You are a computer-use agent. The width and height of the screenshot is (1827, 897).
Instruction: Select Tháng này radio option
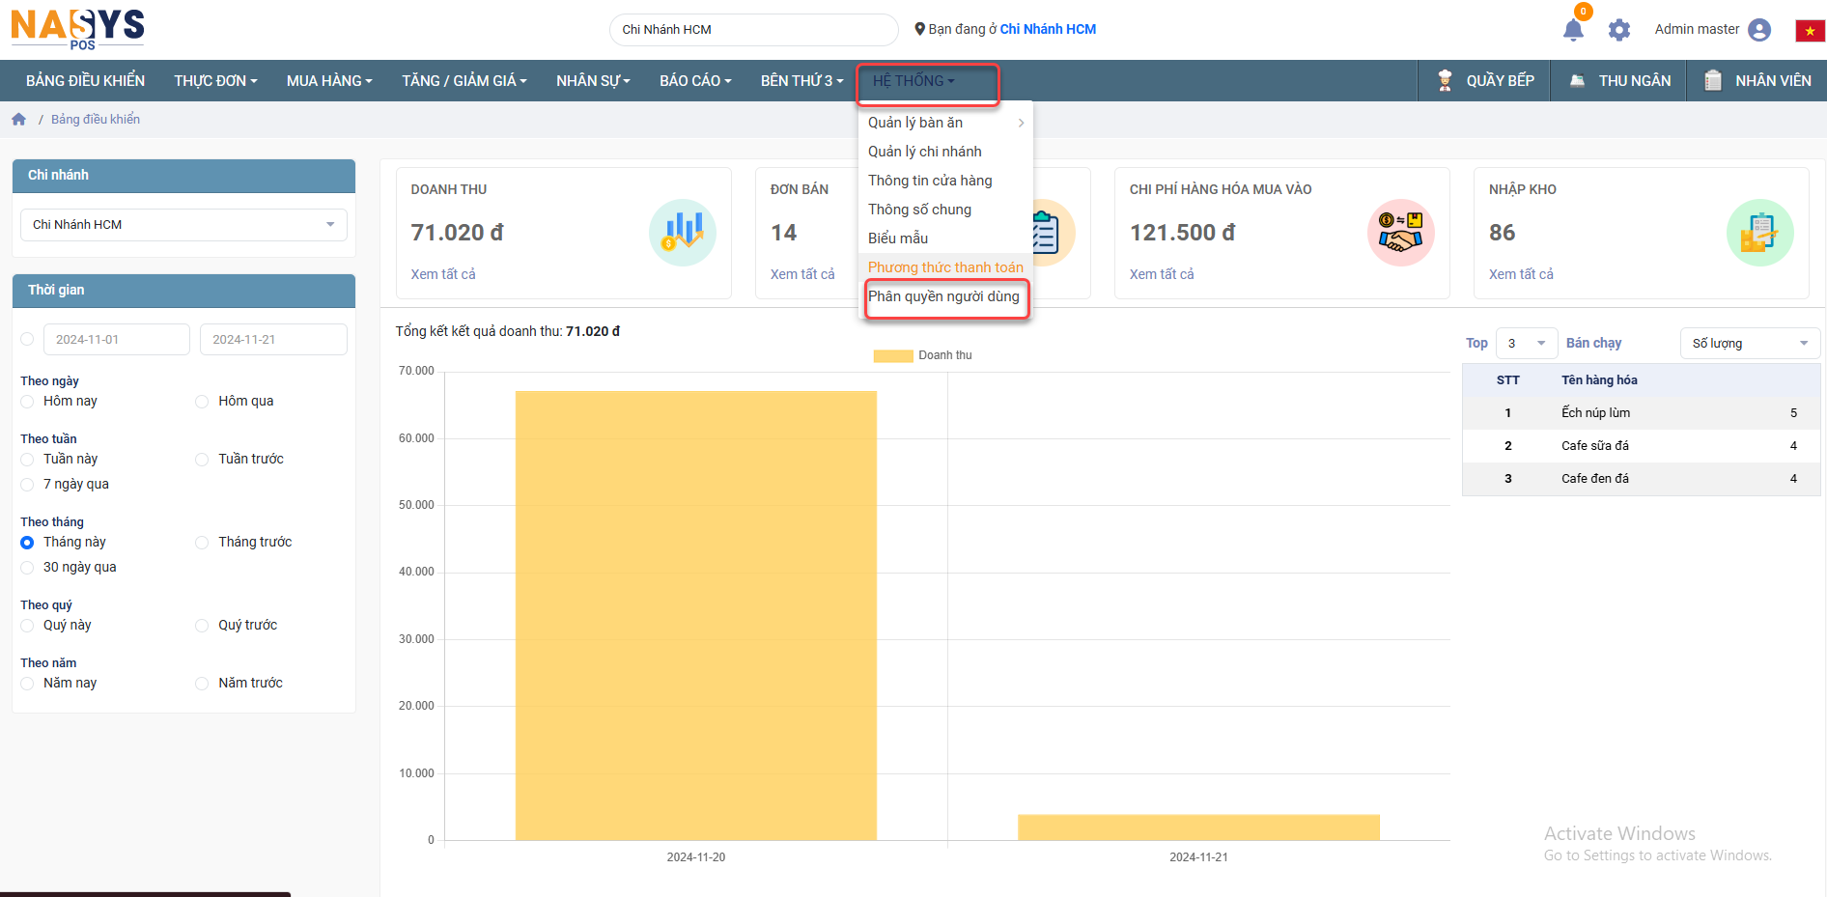pos(27,543)
